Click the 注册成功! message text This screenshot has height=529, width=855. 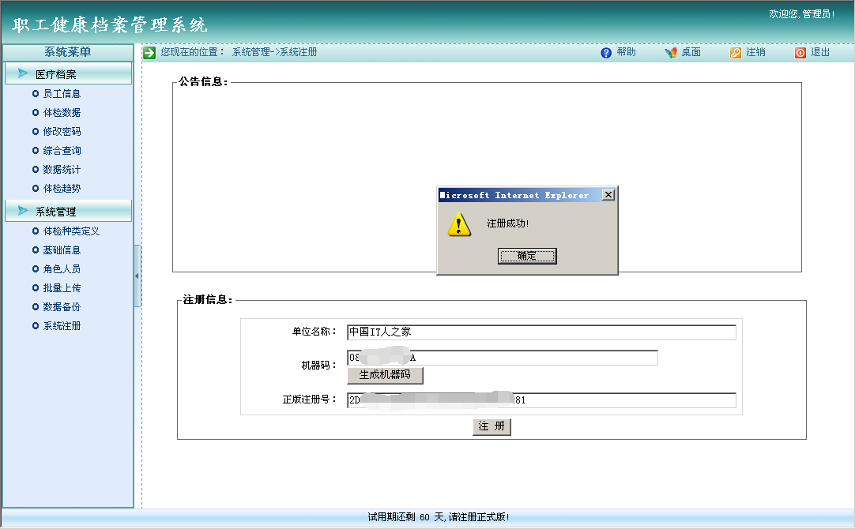[x=507, y=224]
